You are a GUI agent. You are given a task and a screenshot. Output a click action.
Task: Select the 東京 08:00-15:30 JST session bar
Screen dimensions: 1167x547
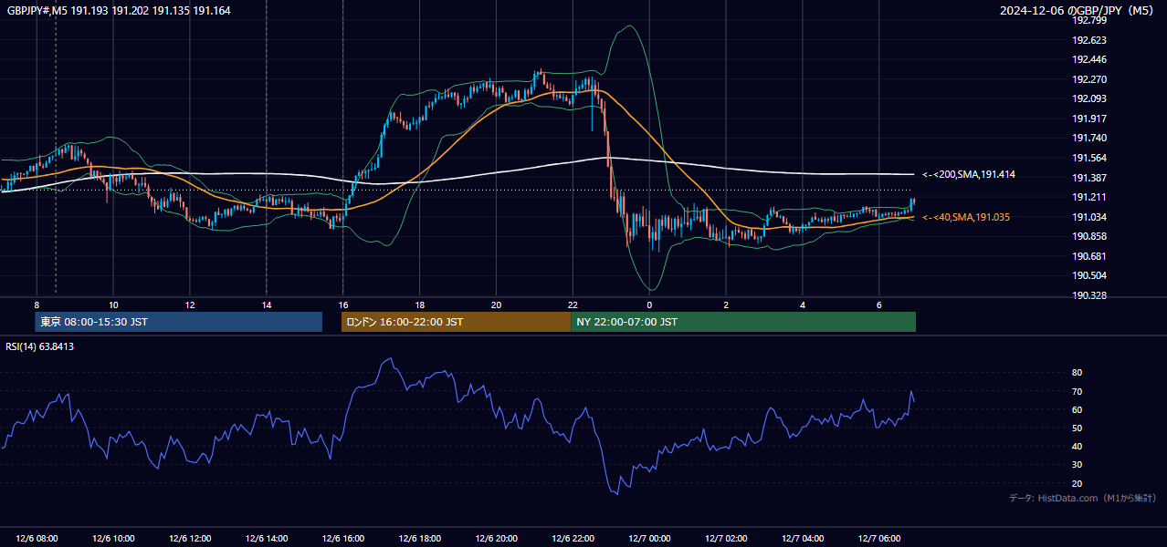(179, 322)
